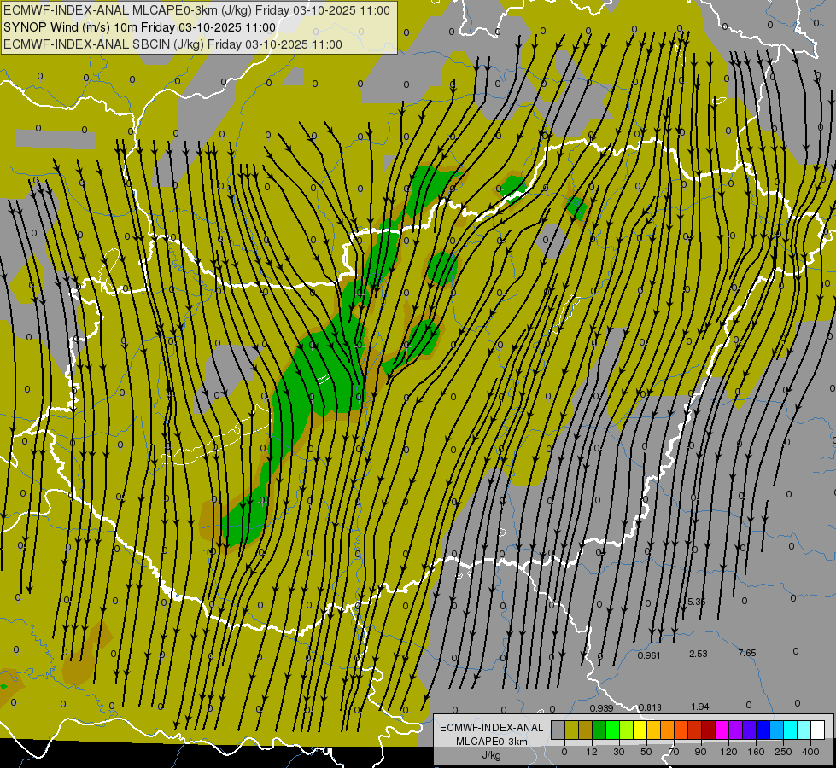Screen dimensions: 836x768
Task: Click the cyan swatch after 250
Action: click(791, 730)
